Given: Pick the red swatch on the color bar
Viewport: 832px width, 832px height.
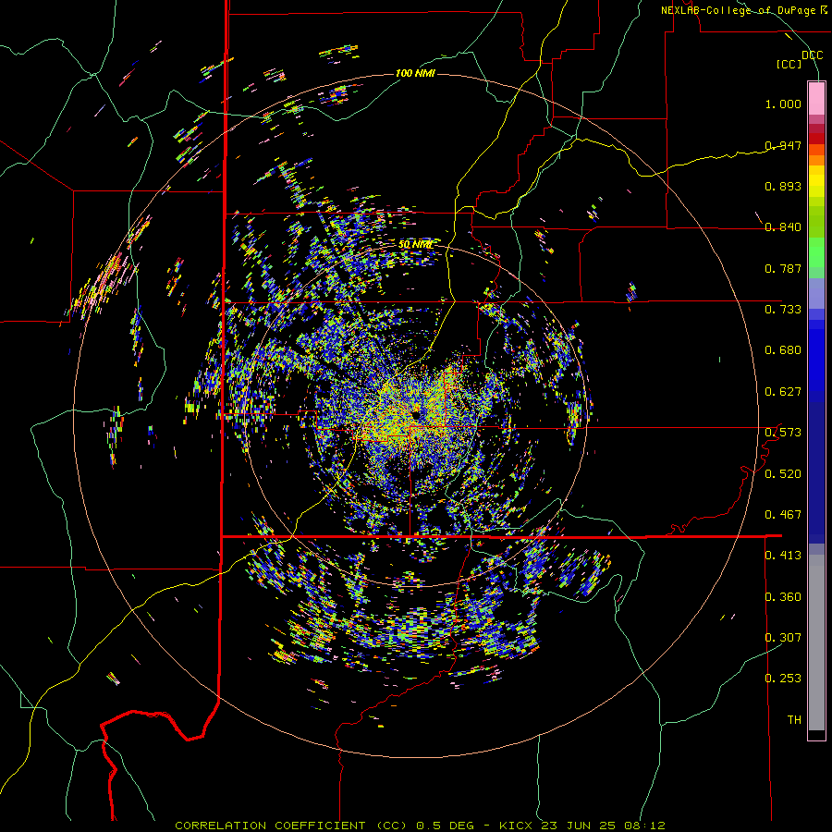Looking at the screenshot, I should click(816, 139).
